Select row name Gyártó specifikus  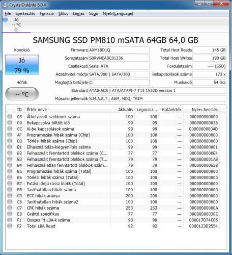coord(43,214)
